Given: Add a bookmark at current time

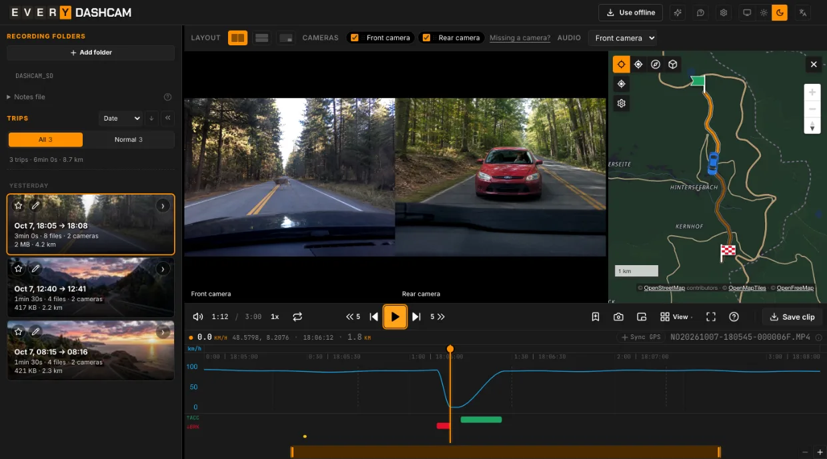Looking at the screenshot, I should (x=596, y=317).
